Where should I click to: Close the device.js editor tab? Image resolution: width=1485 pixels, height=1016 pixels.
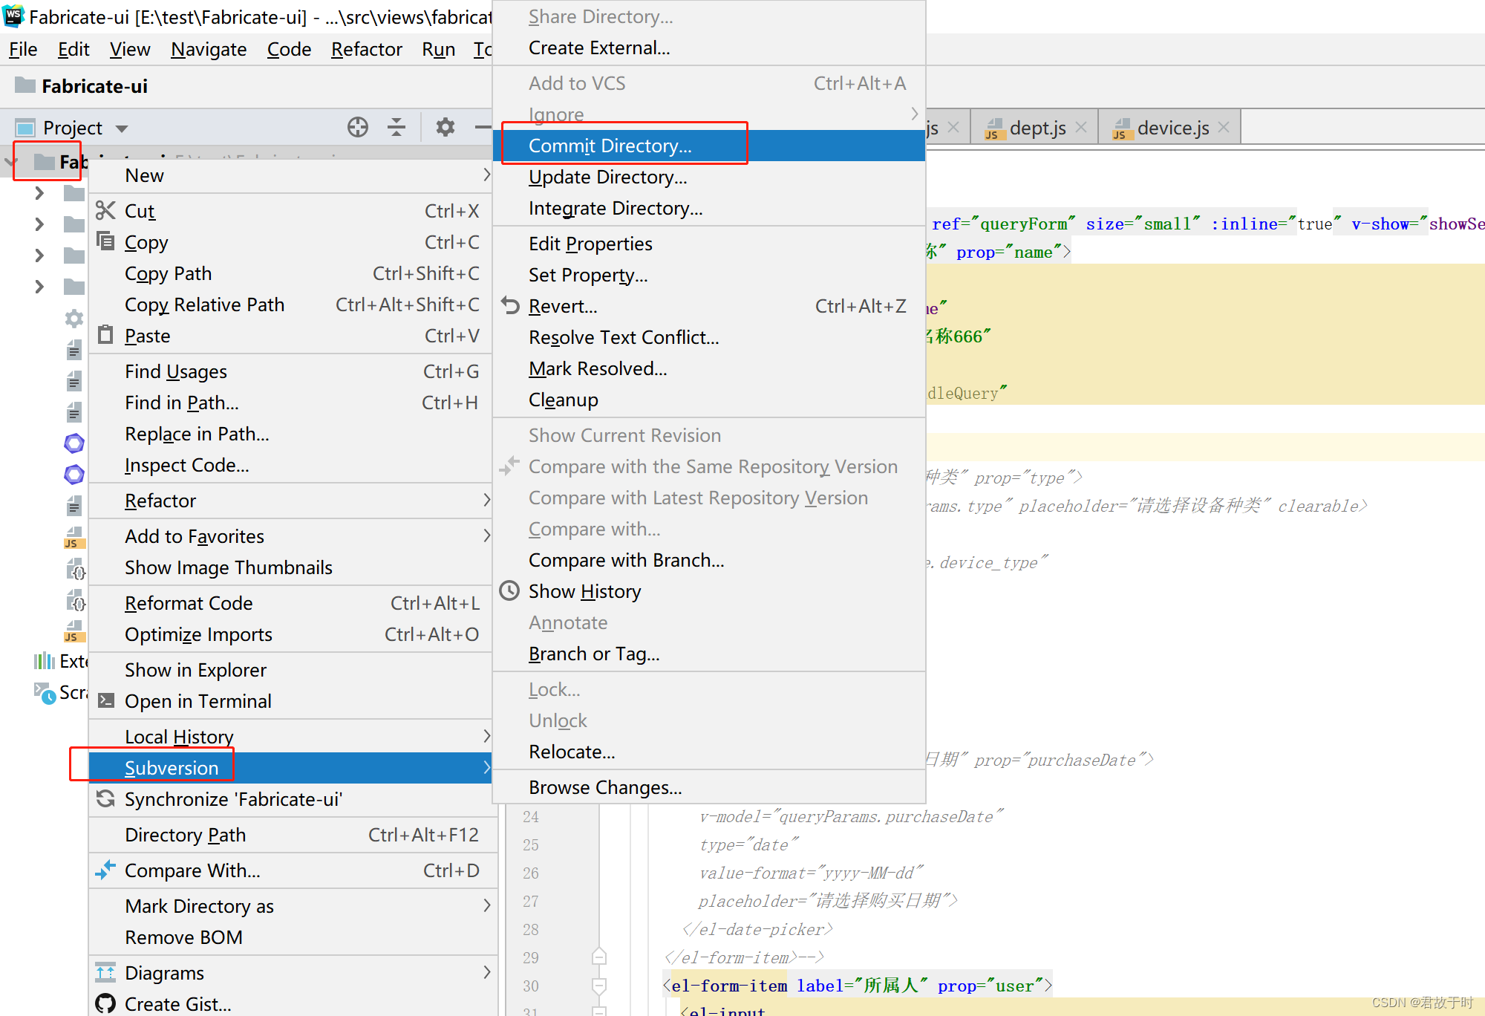(x=1224, y=128)
